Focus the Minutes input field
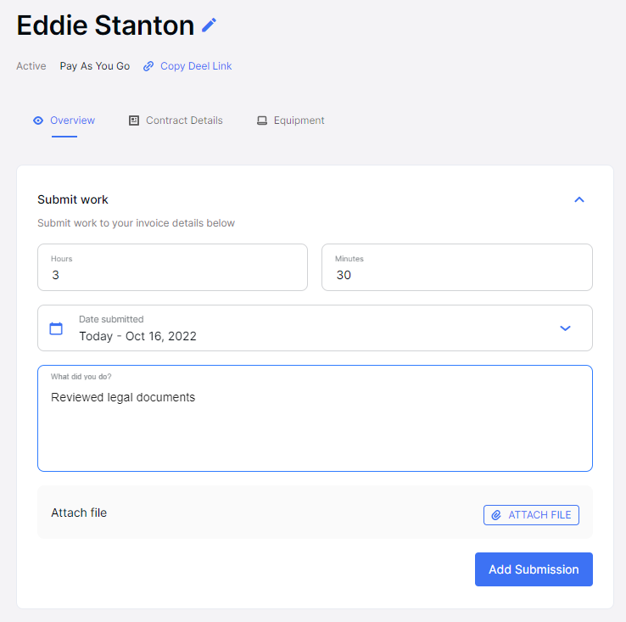The height and width of the screenshot is (622, 626). point(457,267)
